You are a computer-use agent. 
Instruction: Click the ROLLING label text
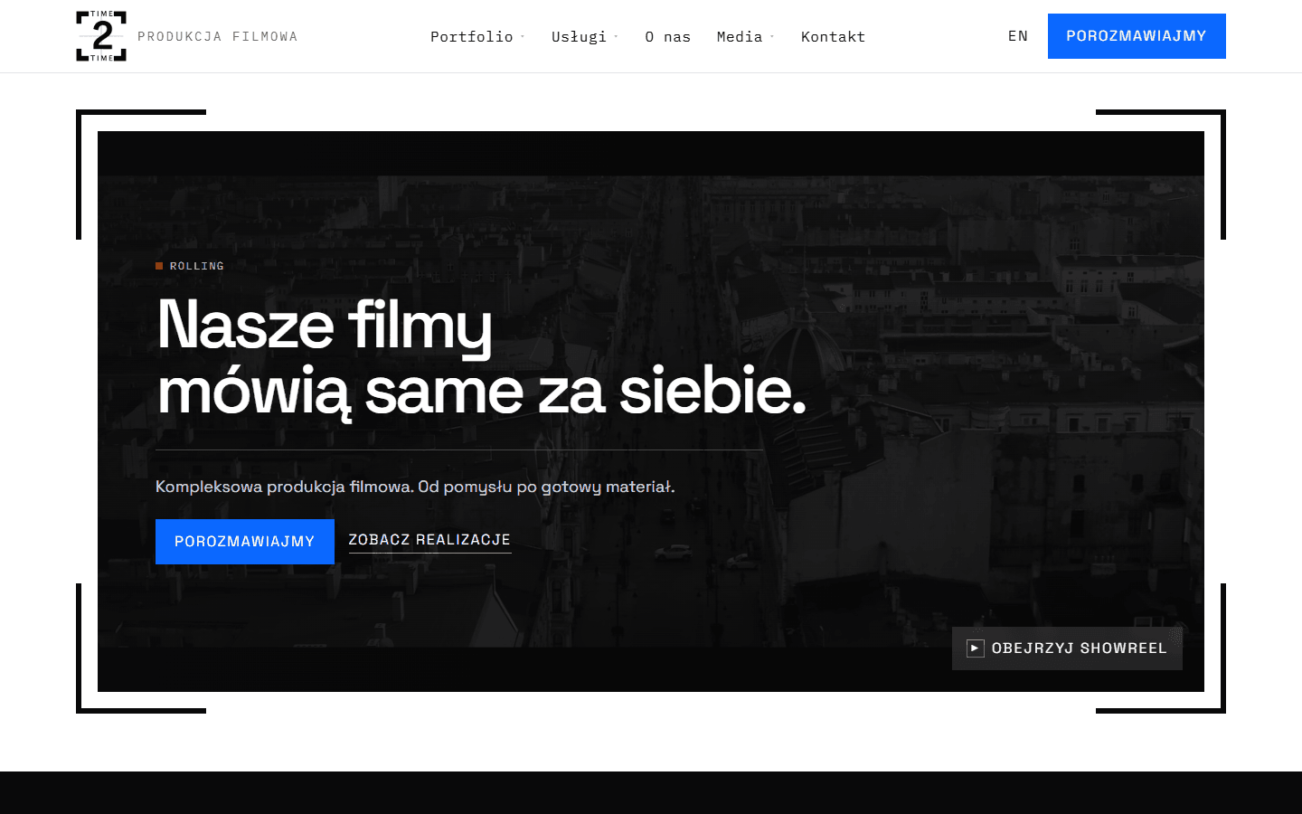[197, 266]
